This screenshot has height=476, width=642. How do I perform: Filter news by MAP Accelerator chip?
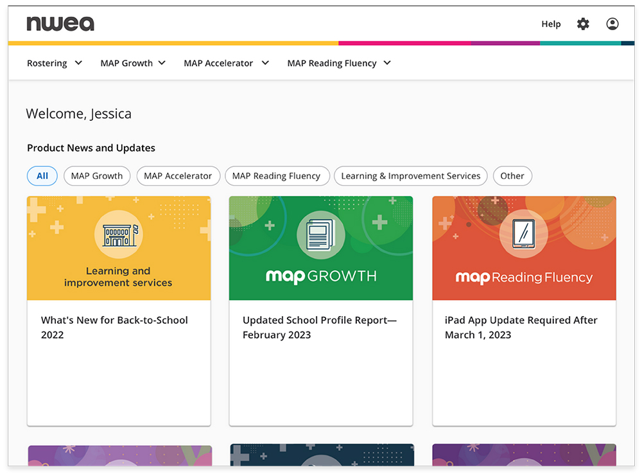click(178, 176)
